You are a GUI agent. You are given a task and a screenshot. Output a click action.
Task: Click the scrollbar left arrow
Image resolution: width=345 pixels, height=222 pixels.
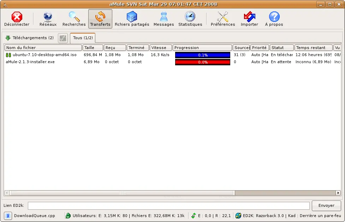tap(7, 193)
